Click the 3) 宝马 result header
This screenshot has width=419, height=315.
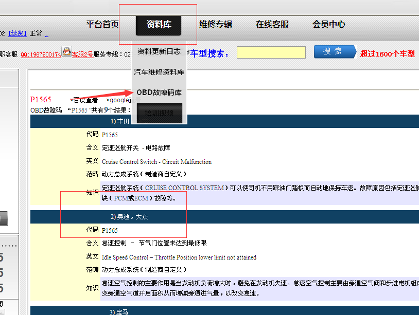click(x=224, y=311)
